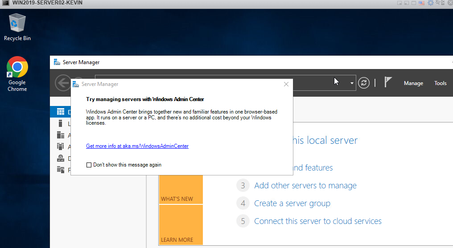This screenshot has width=453, height=248.
Task: Click Connect this server to cloud services
Action: [318, 221]
